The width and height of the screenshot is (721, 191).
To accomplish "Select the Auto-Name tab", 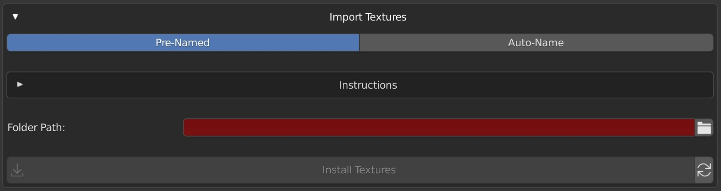I will pyautogui.click(x=536, y=43).
